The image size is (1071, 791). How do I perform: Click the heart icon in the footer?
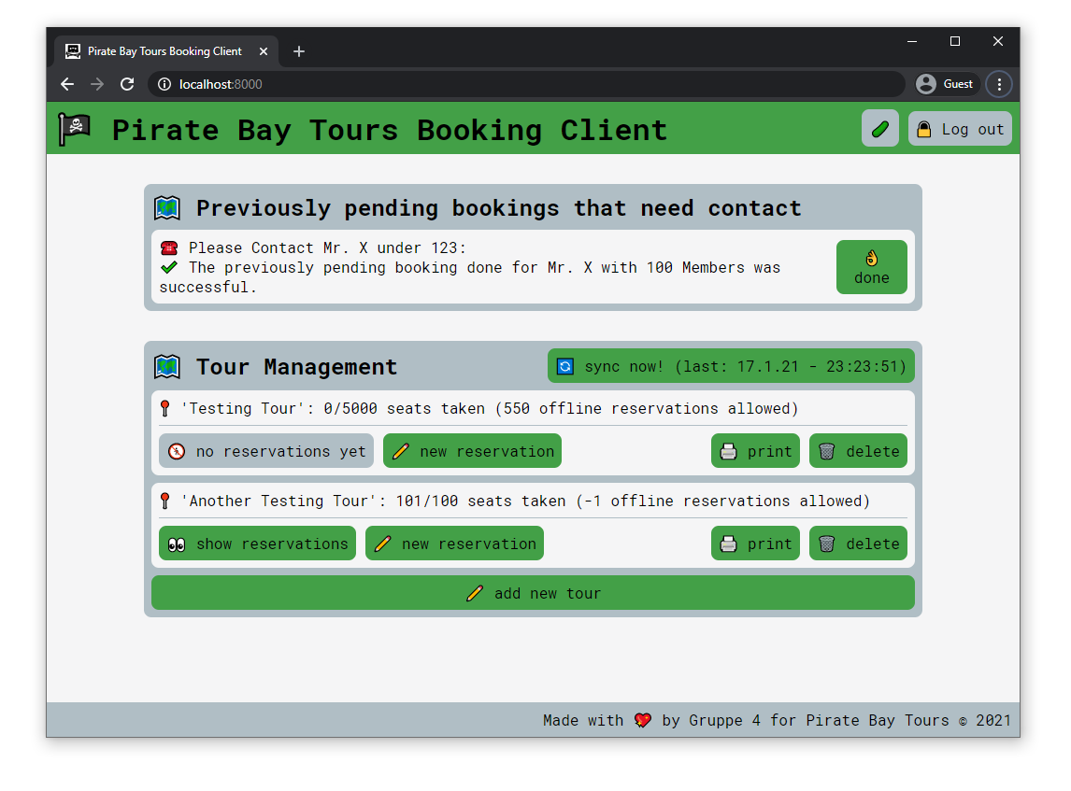point(642,720)
